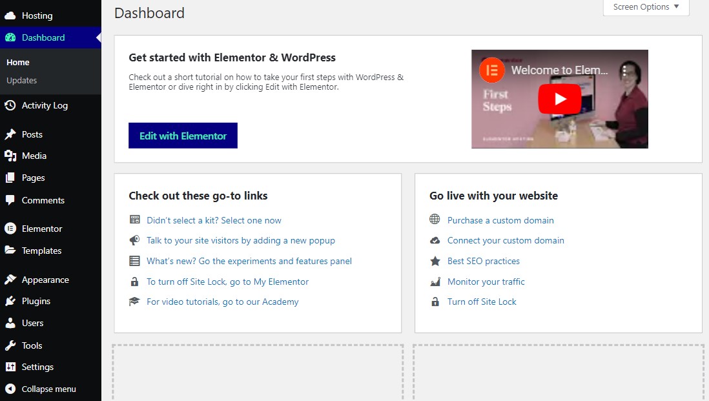
Task: Click the 'Welcome to Elem...' video title
Action: tap(559, 70)
